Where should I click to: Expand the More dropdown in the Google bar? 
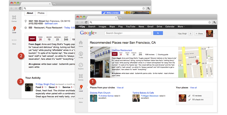tap(181, 27)
